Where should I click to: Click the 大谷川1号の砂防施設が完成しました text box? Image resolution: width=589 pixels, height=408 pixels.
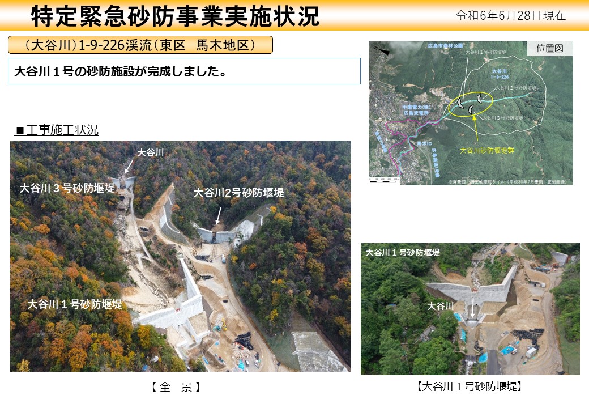(184, 71)
